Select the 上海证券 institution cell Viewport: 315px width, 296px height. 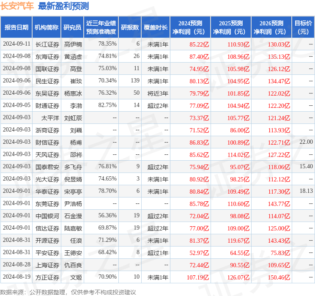click(47, 265)
